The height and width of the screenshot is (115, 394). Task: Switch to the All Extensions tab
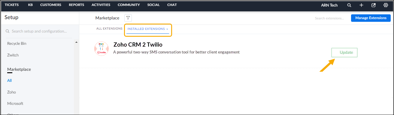(x=109, y=29)
